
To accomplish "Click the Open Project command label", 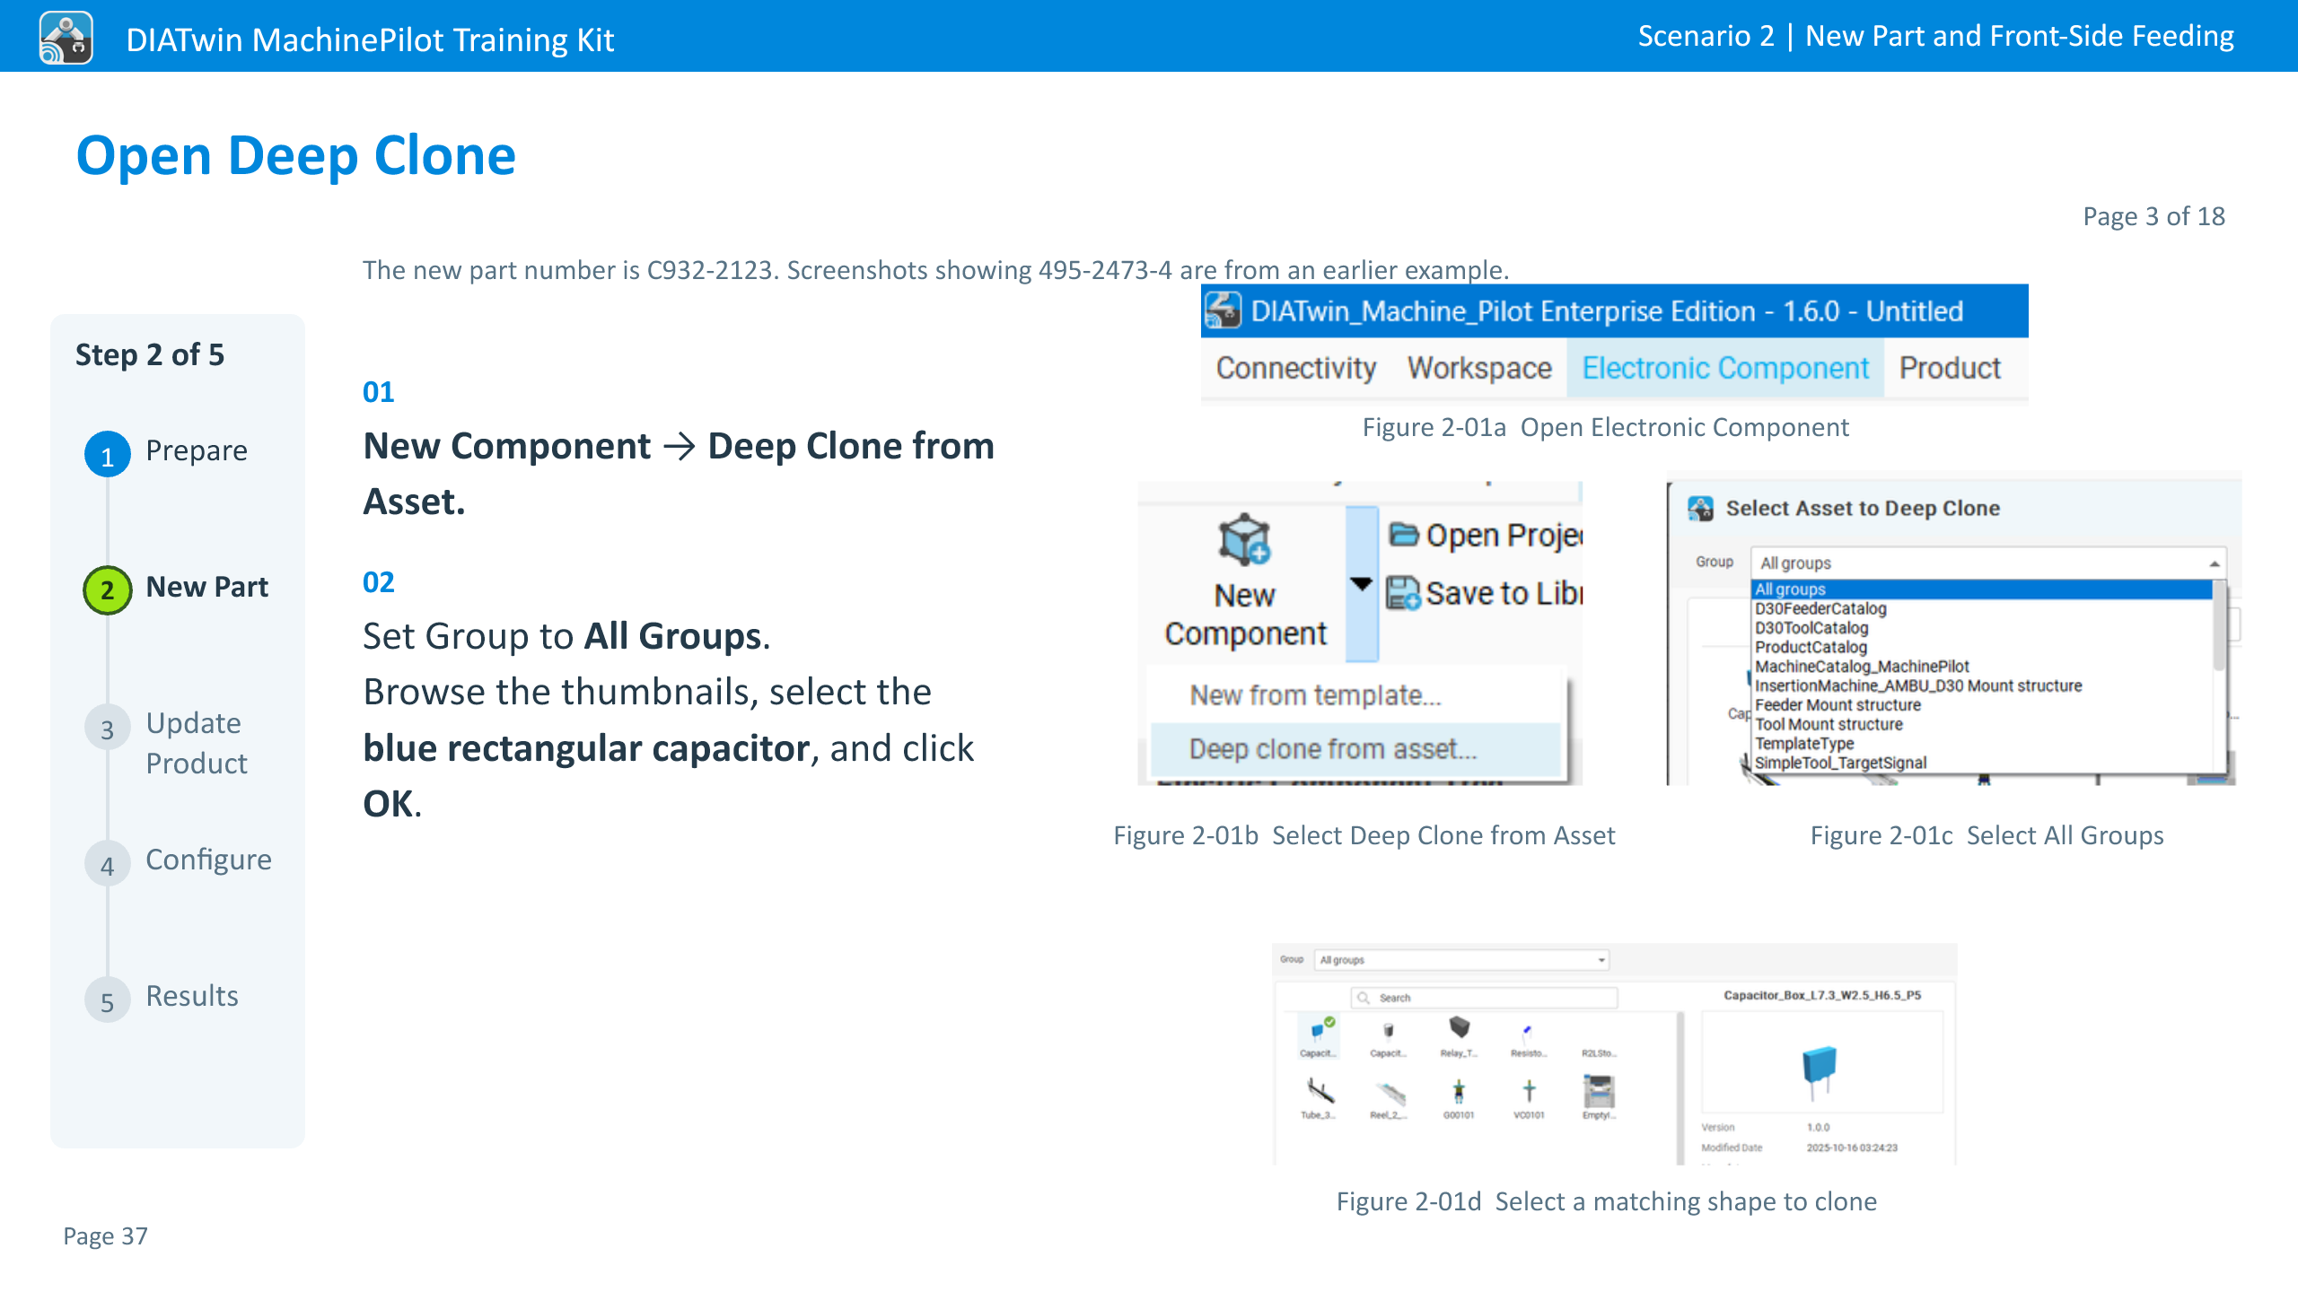I will [1504, 536].
